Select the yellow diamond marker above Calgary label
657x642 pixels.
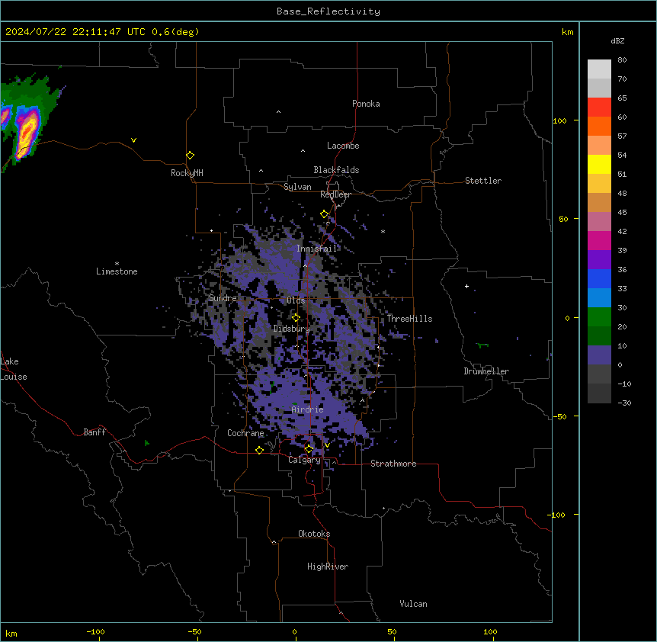click(x=309, y=449)
